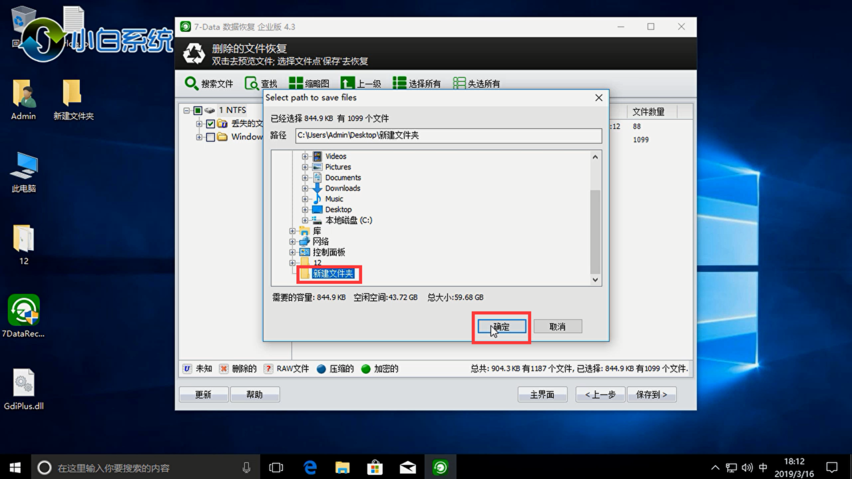Click 选择所有 to select all files

(x=417, y=84)
